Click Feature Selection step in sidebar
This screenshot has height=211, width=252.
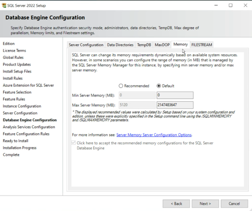tap(17, 92)
